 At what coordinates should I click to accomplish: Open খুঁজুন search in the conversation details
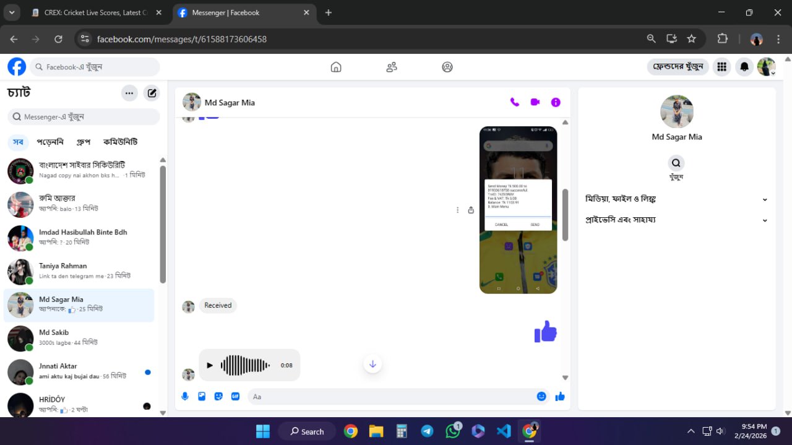point(676,162)
